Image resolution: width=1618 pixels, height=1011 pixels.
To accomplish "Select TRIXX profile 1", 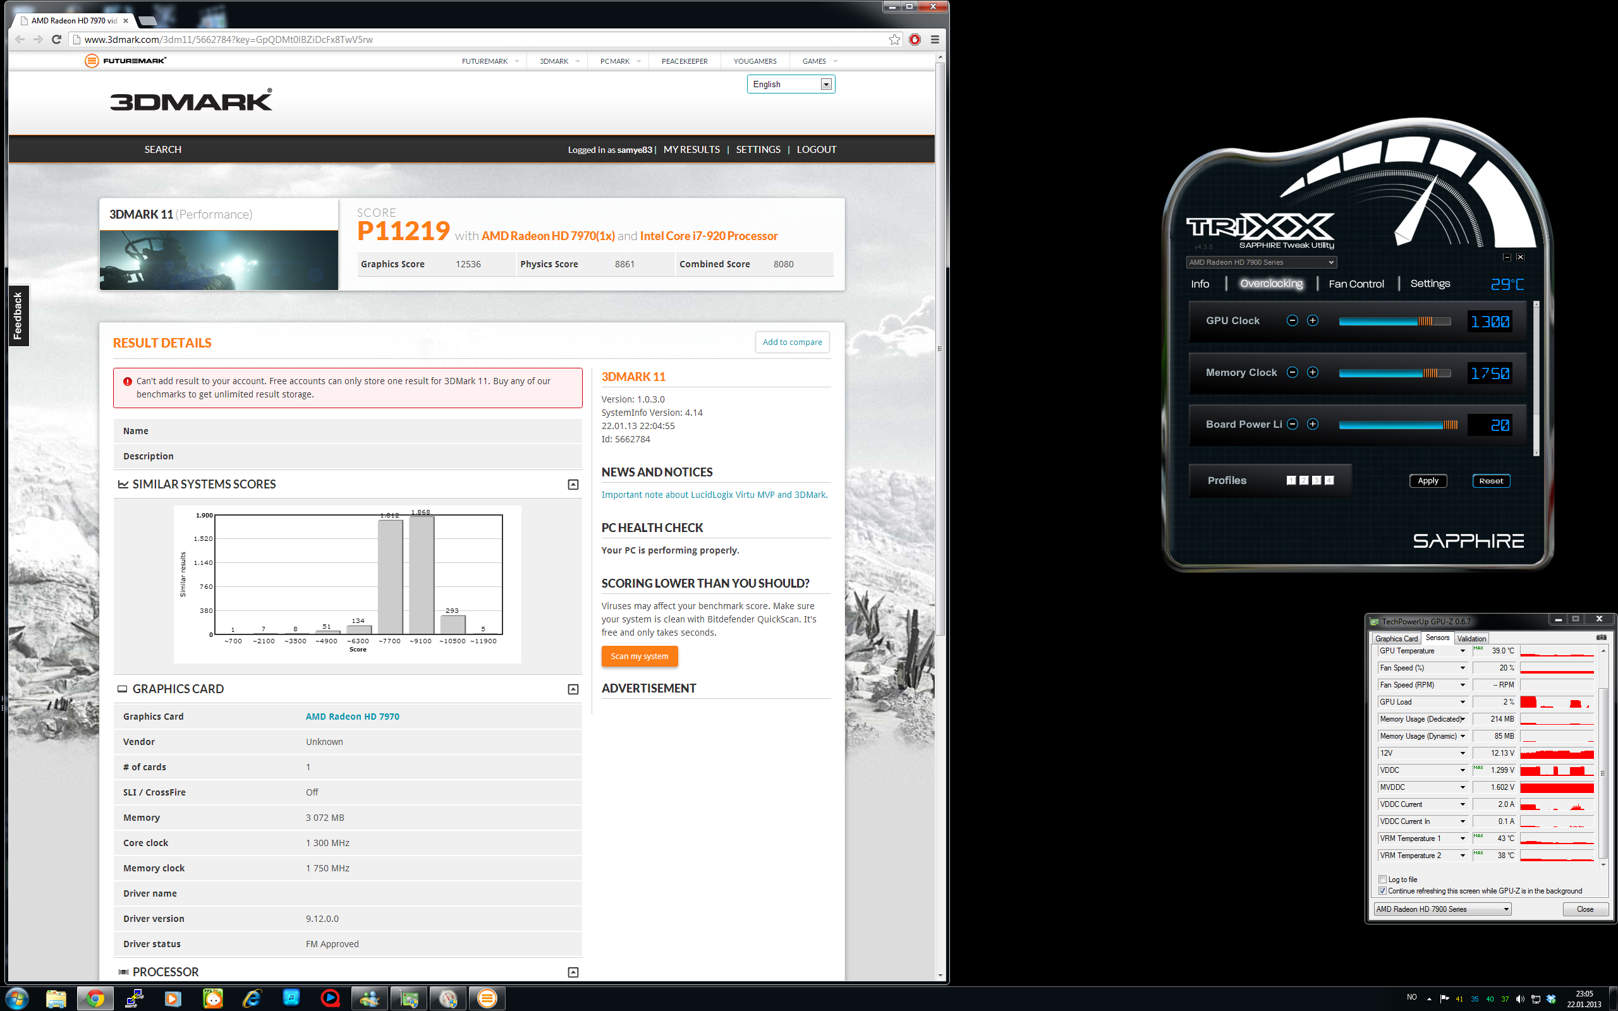I will coord(1291,480).
